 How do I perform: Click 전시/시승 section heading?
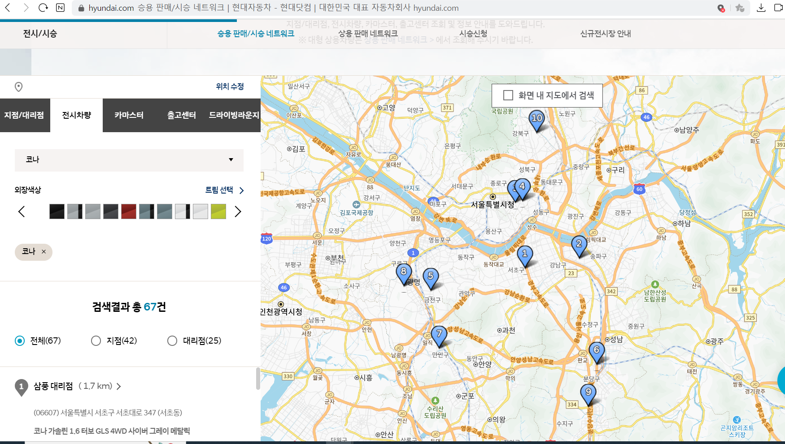click(x=40, y=34)
